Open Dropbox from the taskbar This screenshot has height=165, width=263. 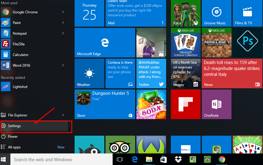coord(178,159)
